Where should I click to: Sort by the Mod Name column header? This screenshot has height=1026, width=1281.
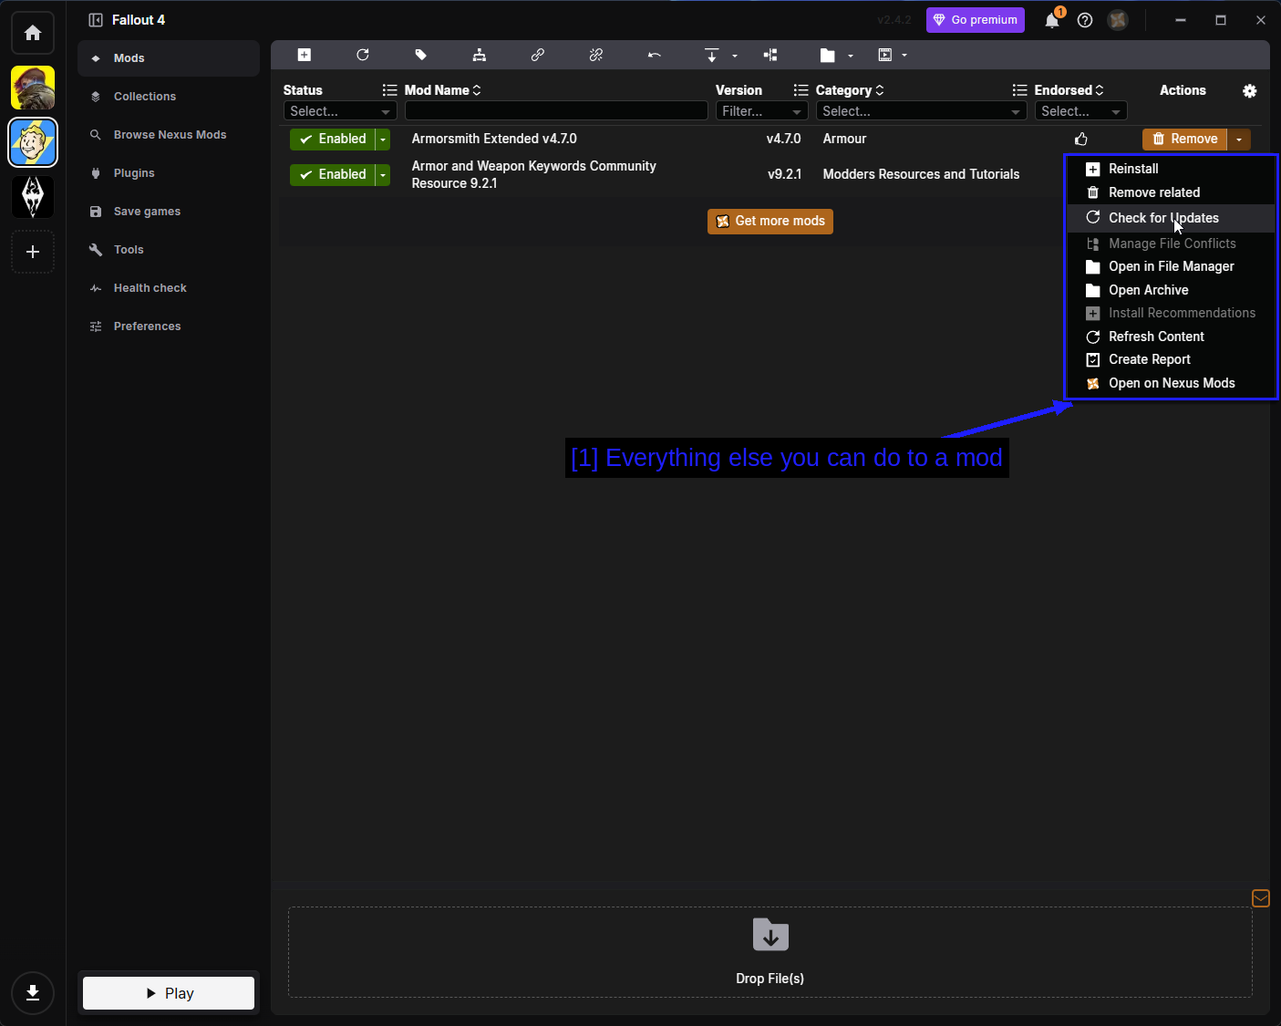coord(442,90)
